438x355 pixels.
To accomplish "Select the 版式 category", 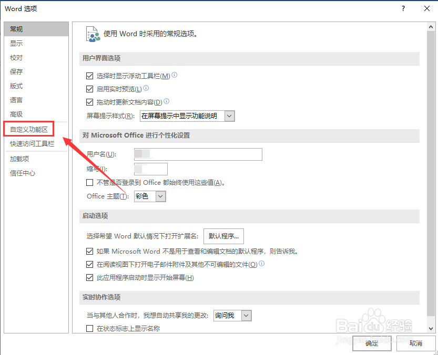I will pos(36,86).
